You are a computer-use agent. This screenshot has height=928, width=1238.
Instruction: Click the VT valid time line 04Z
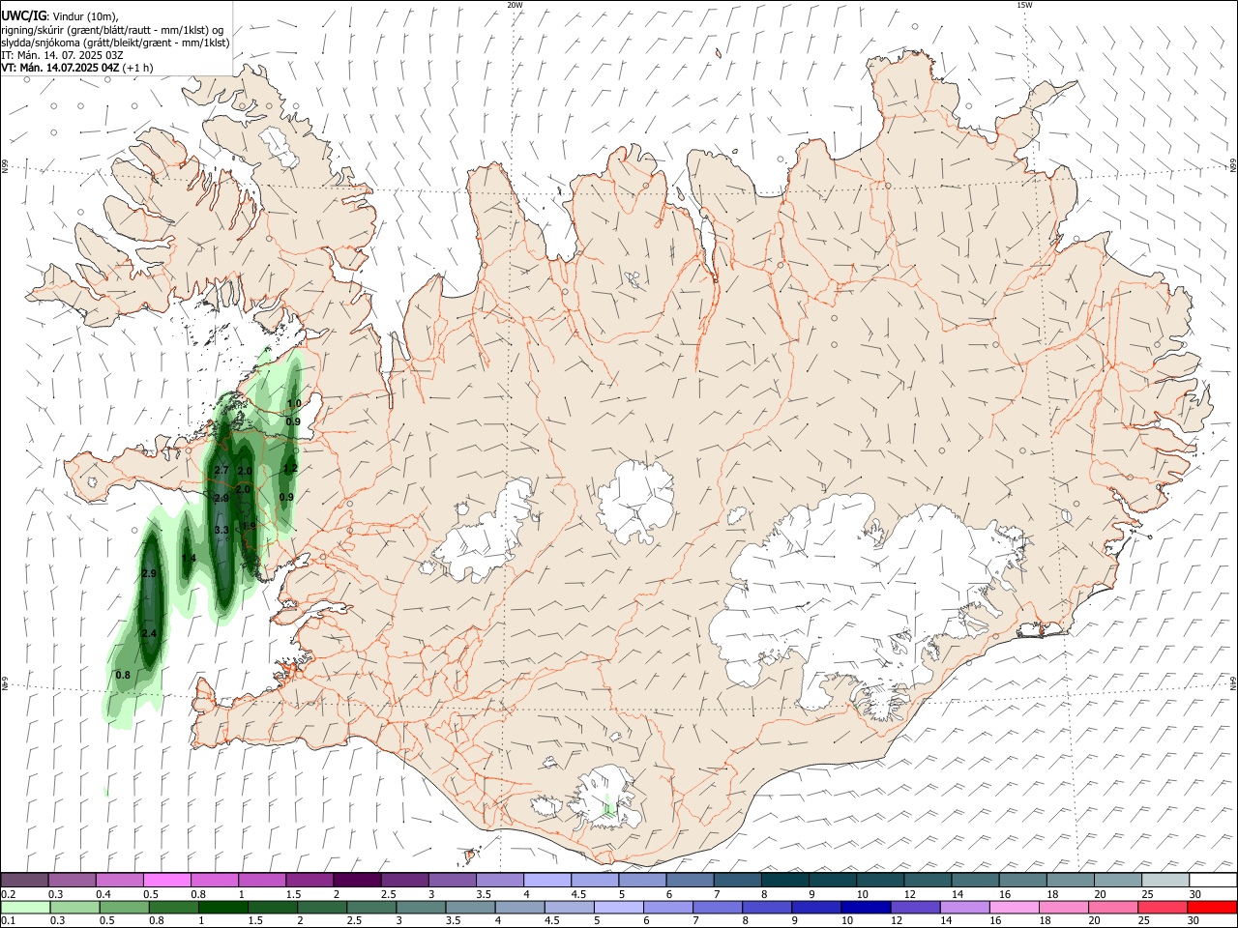[x=77, y=68]
